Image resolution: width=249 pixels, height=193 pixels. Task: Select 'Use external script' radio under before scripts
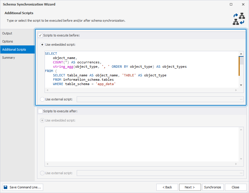point(42,99)
